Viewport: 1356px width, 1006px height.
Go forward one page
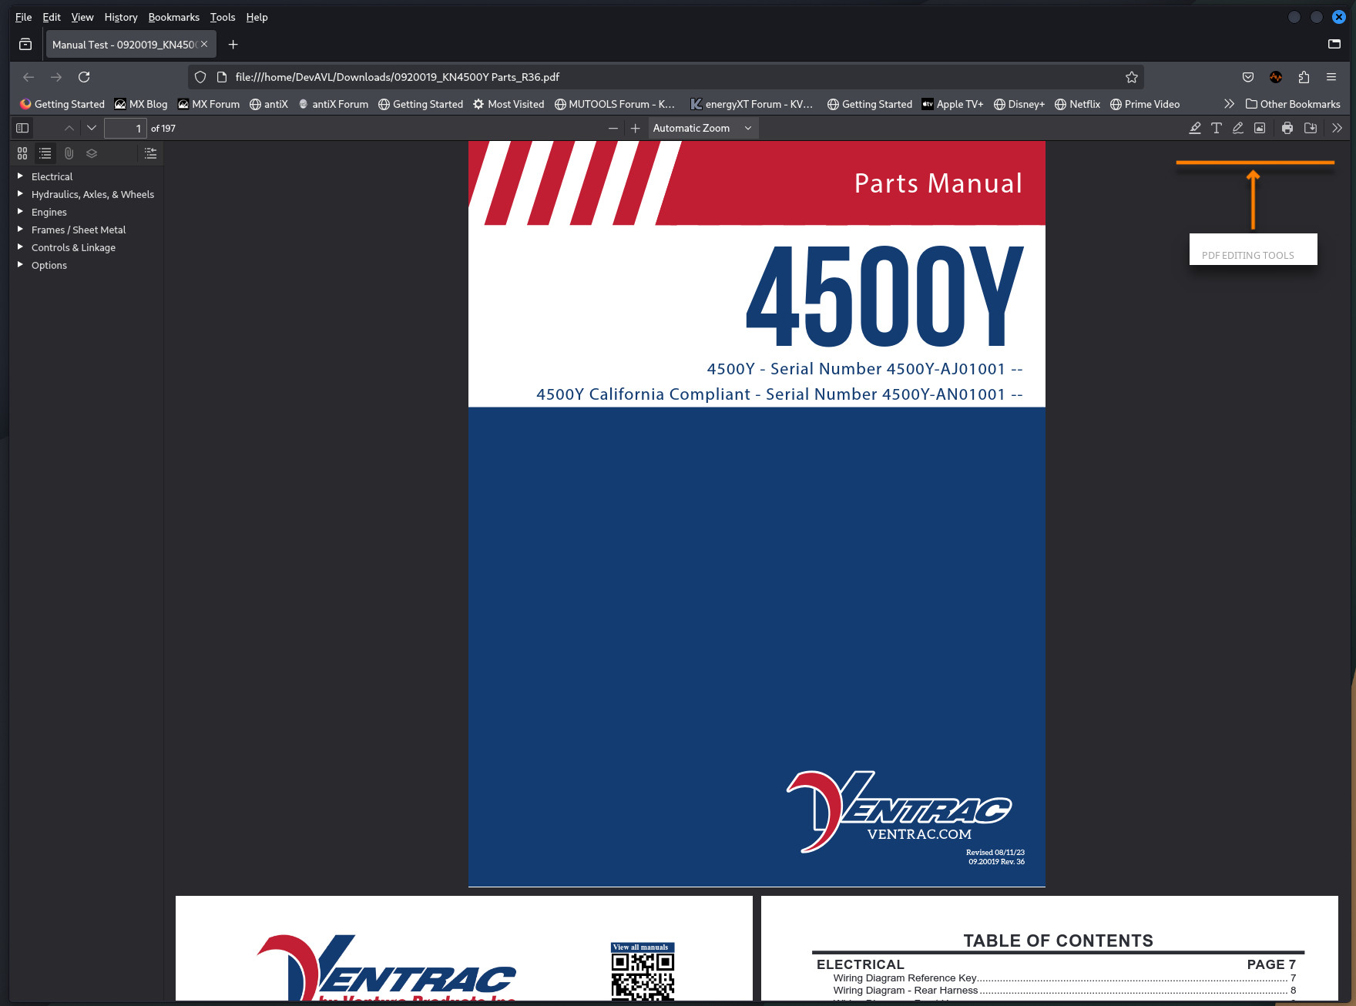click(x=56, y=77)
